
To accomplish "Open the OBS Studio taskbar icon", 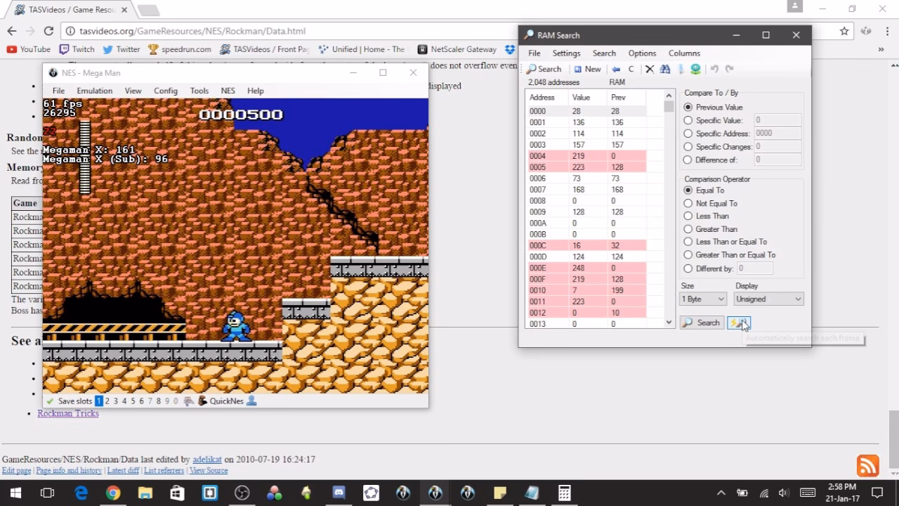I will coord(242,493).
